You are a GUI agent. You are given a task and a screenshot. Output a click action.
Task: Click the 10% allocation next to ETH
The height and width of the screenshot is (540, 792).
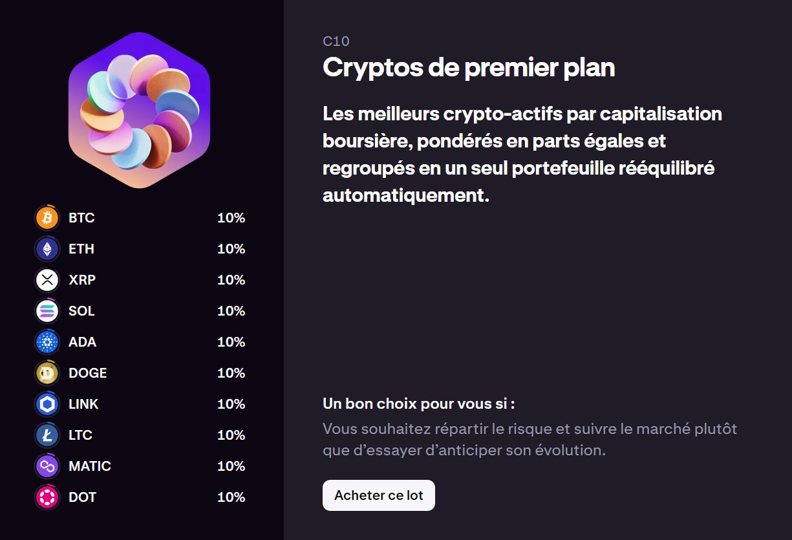pos(231,249)
